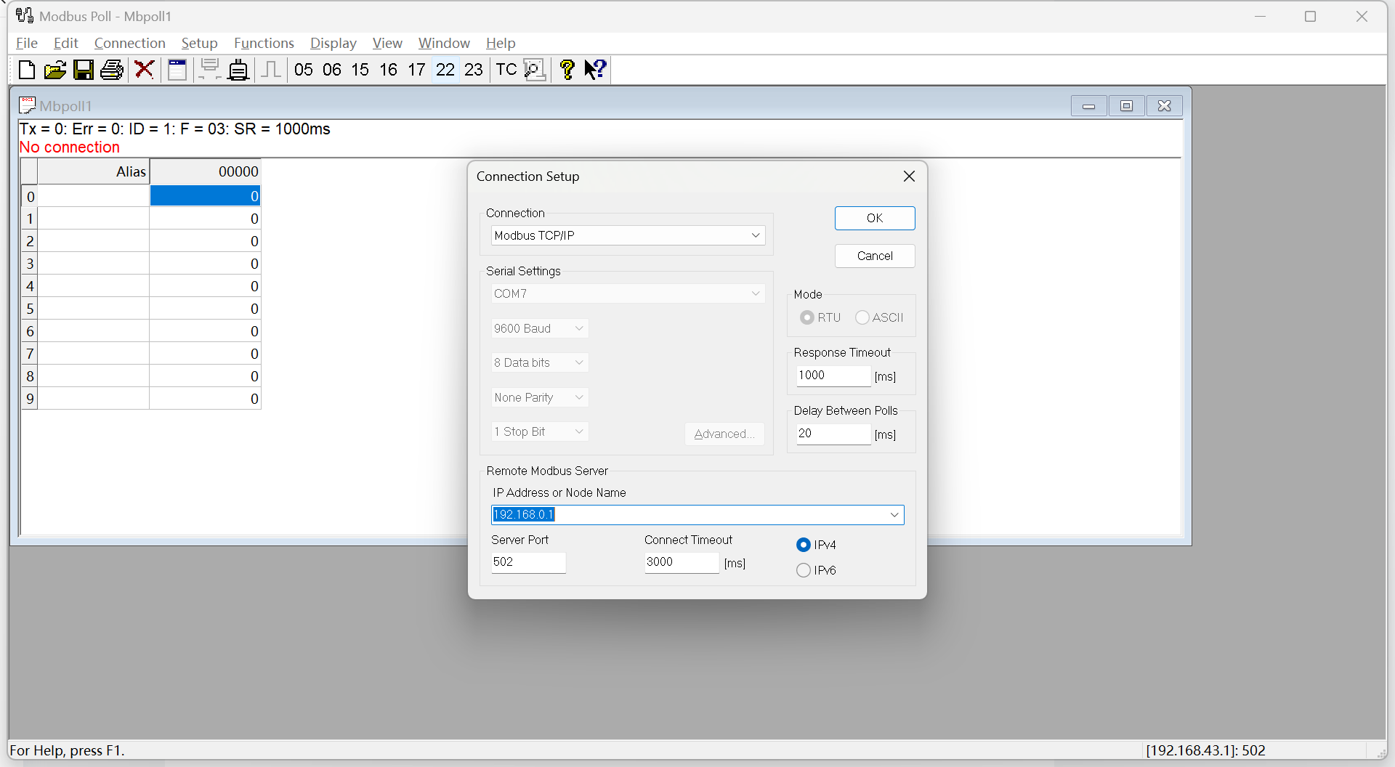Click the pulse signal toolbar icon

coord(271,70)
